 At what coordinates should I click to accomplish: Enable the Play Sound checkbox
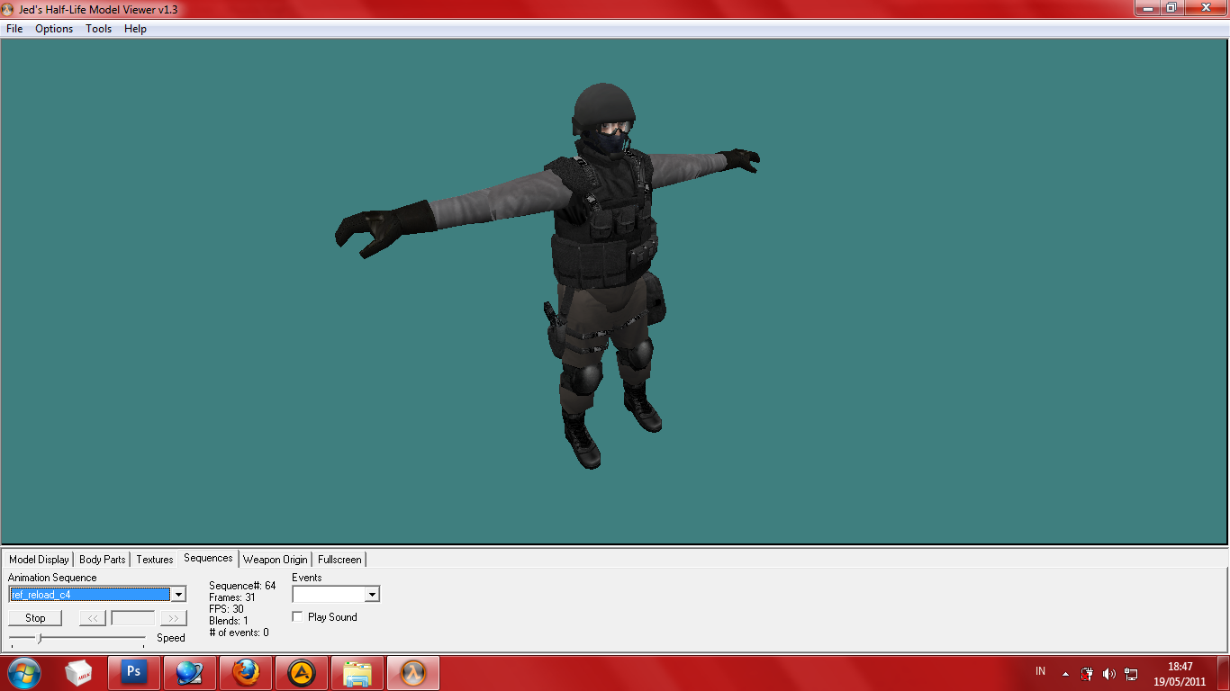(x=298, y=617)
